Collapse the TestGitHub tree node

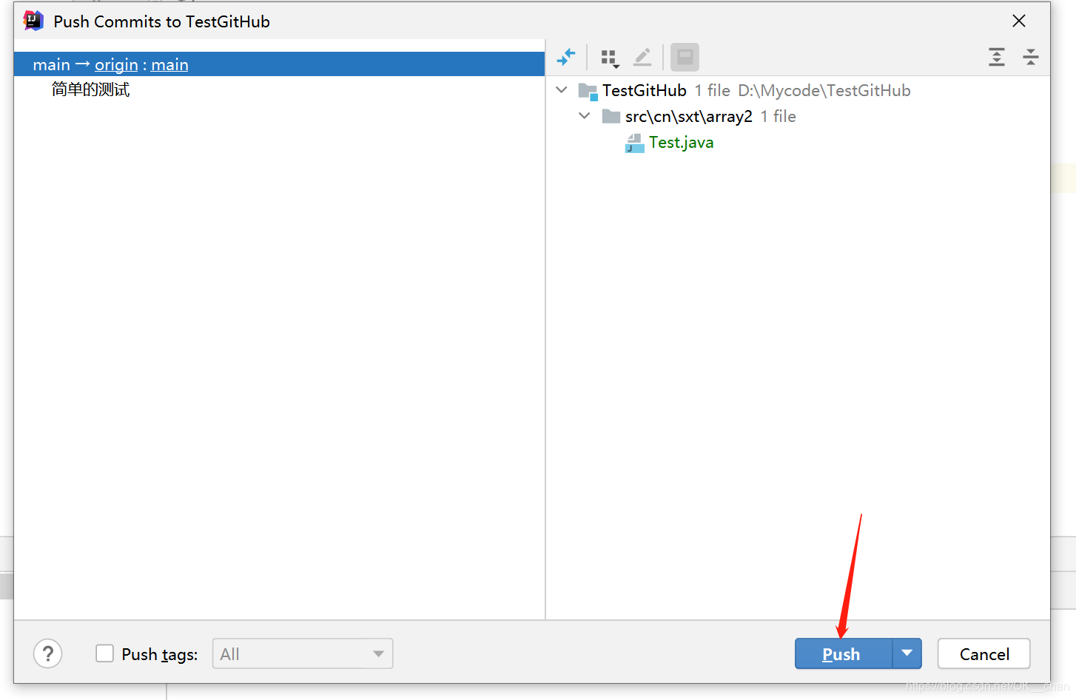[x=562, y=90]
